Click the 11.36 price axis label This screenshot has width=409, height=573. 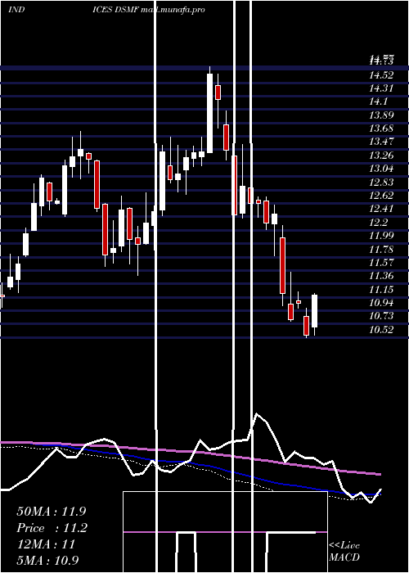point(382,276)
